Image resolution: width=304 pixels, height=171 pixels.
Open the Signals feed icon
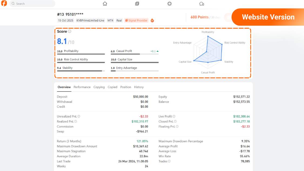click(x=137, y=4)
